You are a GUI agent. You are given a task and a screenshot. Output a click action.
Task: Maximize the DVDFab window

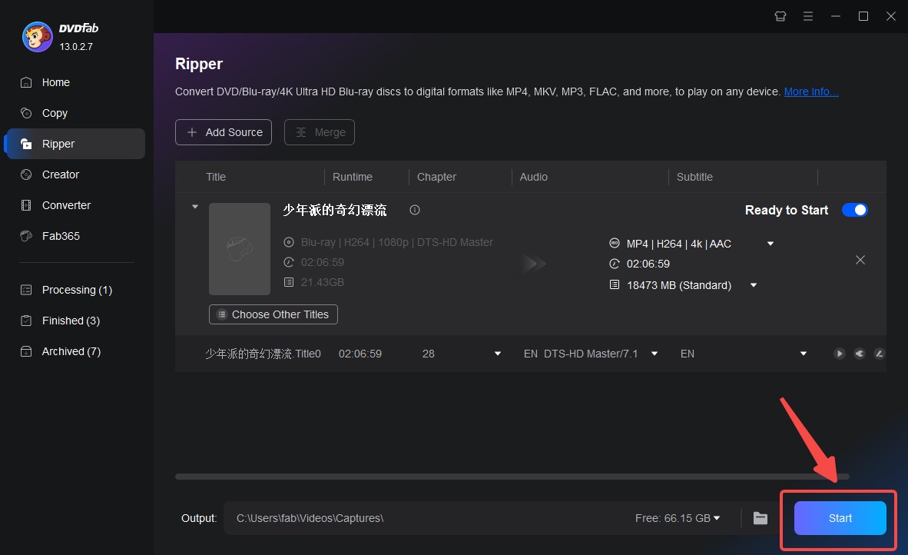click(863, 16)
